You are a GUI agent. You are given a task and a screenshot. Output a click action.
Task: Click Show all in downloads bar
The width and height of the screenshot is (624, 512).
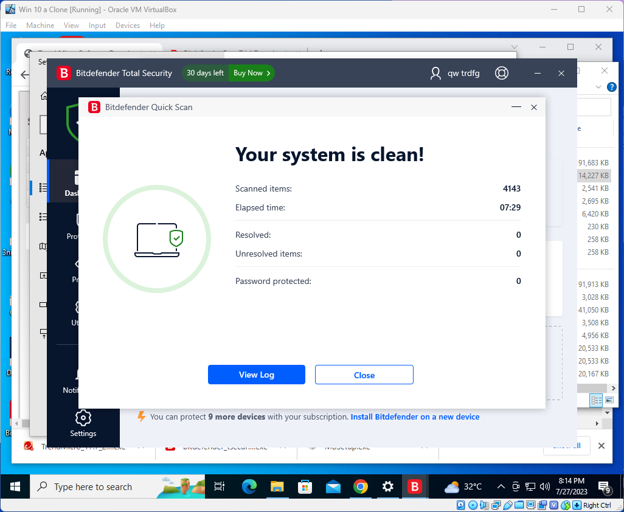pos(566,446)
